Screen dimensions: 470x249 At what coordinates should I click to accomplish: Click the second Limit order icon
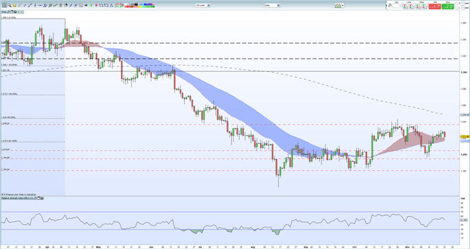point(412,6)
